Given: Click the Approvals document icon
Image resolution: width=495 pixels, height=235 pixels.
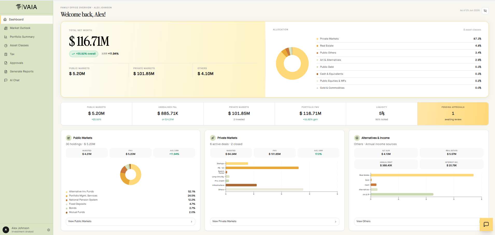Looking at the screenshot, I should tap(6, 63).
